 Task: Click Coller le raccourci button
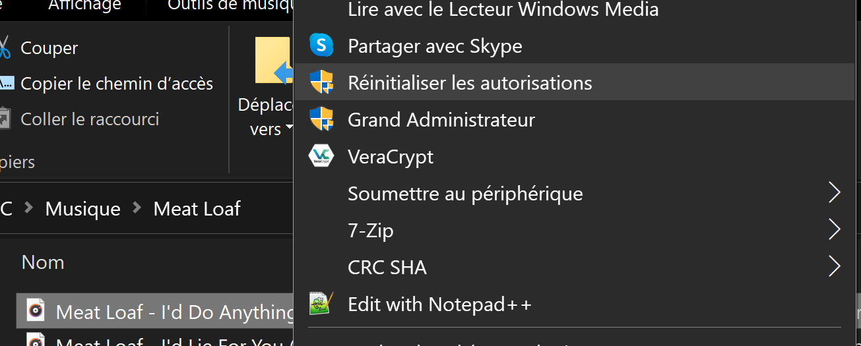[90, 119]
